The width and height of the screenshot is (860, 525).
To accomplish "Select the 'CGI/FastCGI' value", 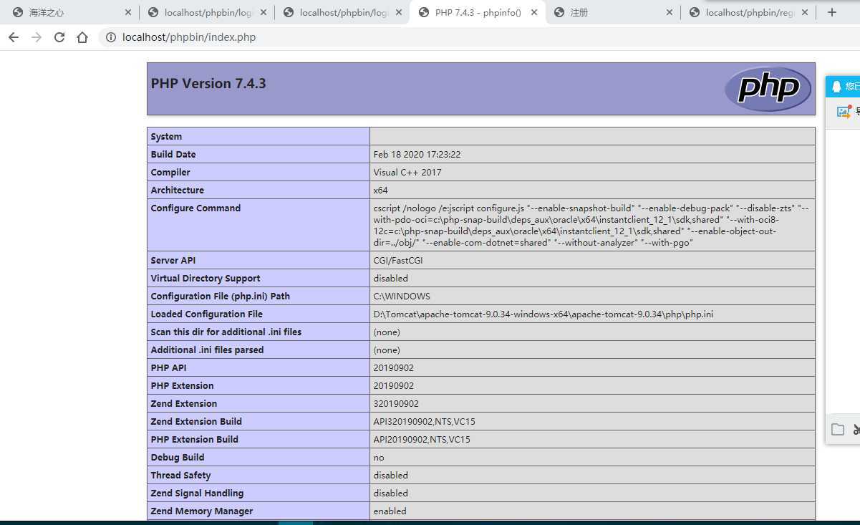I will point(398,260).
